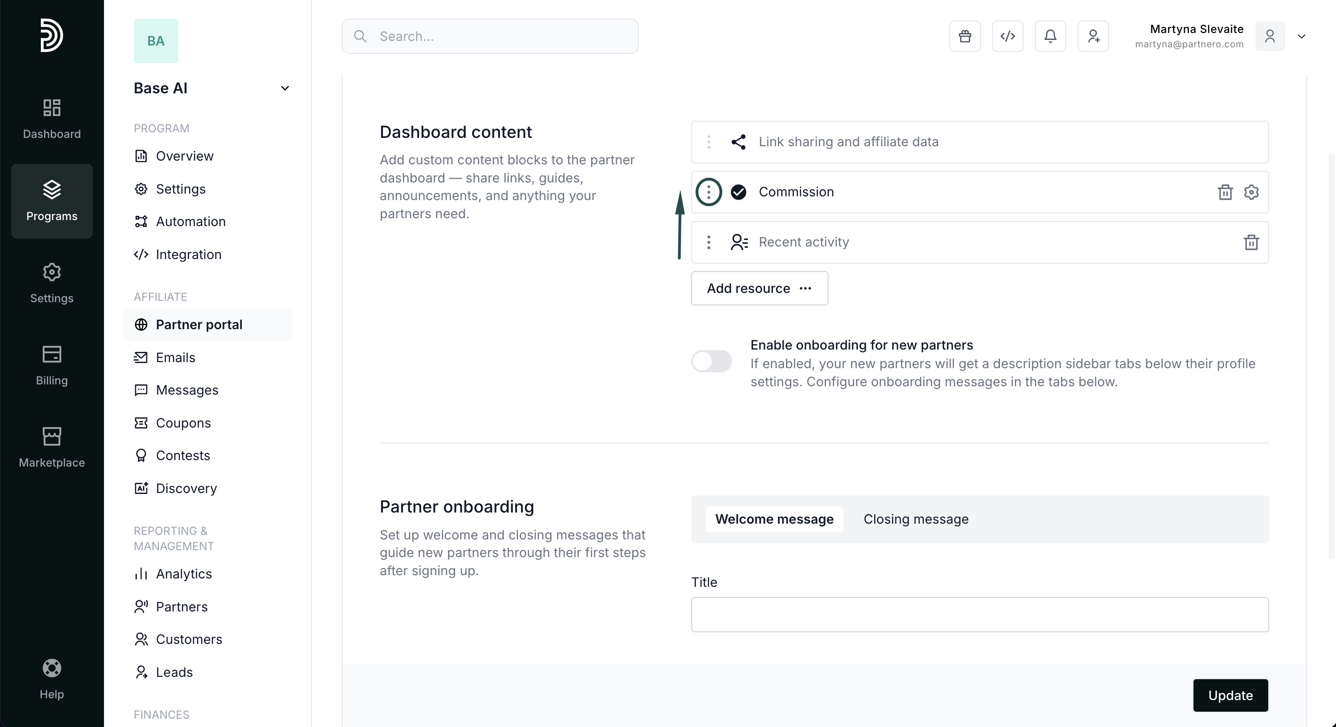Click the Commission checkmark circle
The image size is (1336, 727).
pos(738,192)
